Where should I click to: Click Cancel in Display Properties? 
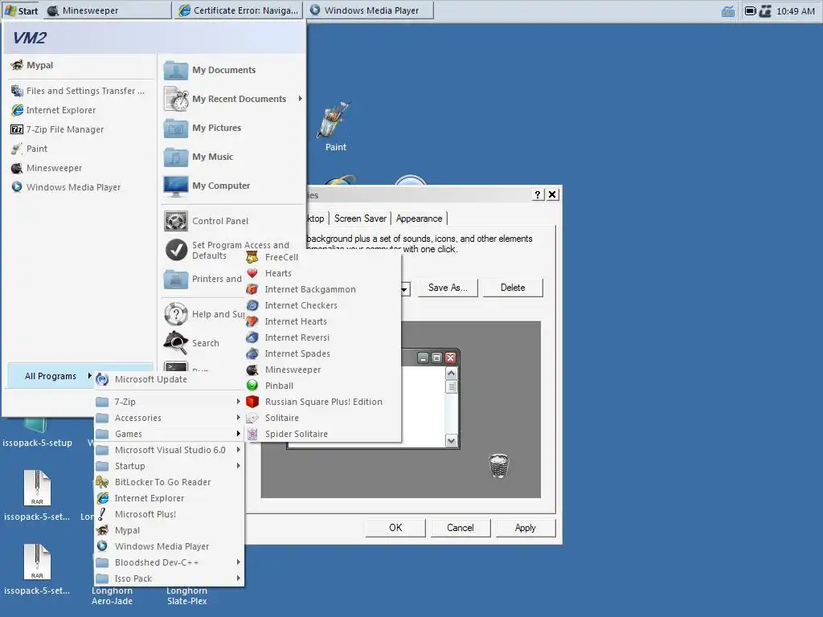461,528
